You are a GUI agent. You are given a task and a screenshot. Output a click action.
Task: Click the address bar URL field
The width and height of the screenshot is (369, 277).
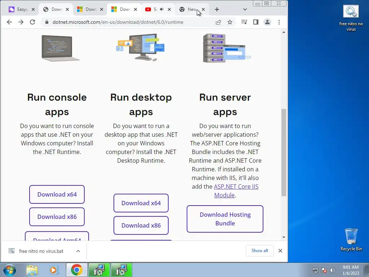click(x=118, y=22)
